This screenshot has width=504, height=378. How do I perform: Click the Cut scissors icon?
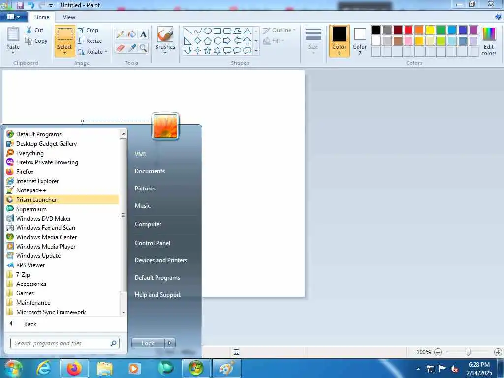[x=29, y=30]
